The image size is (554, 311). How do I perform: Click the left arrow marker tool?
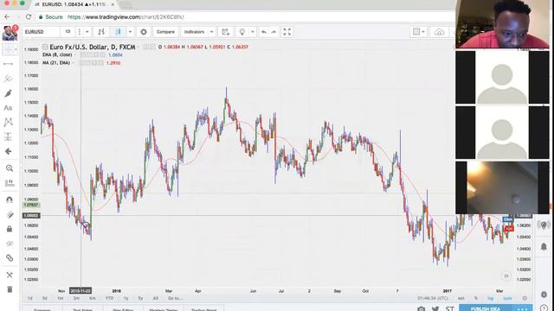pyautogui.click(x=8, y=151)
